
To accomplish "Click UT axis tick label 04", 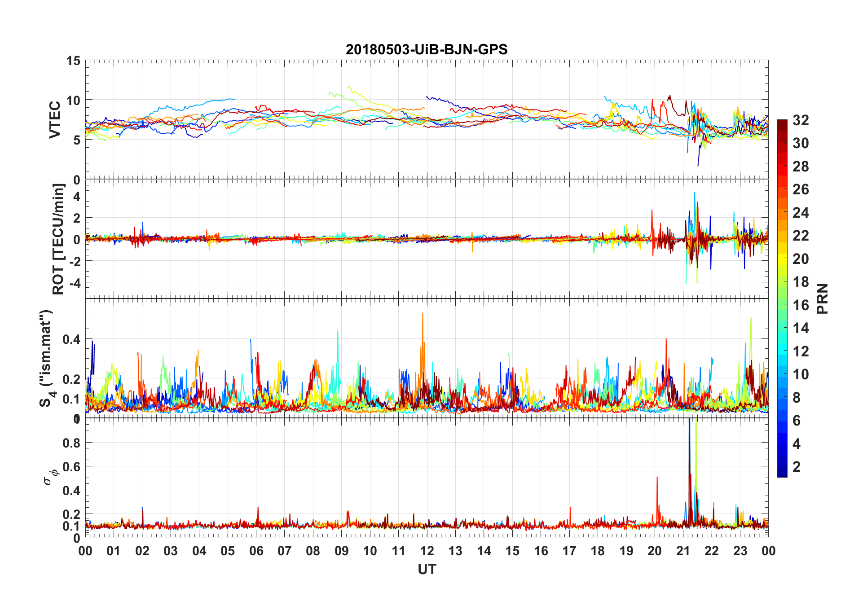I will point(199,551).
